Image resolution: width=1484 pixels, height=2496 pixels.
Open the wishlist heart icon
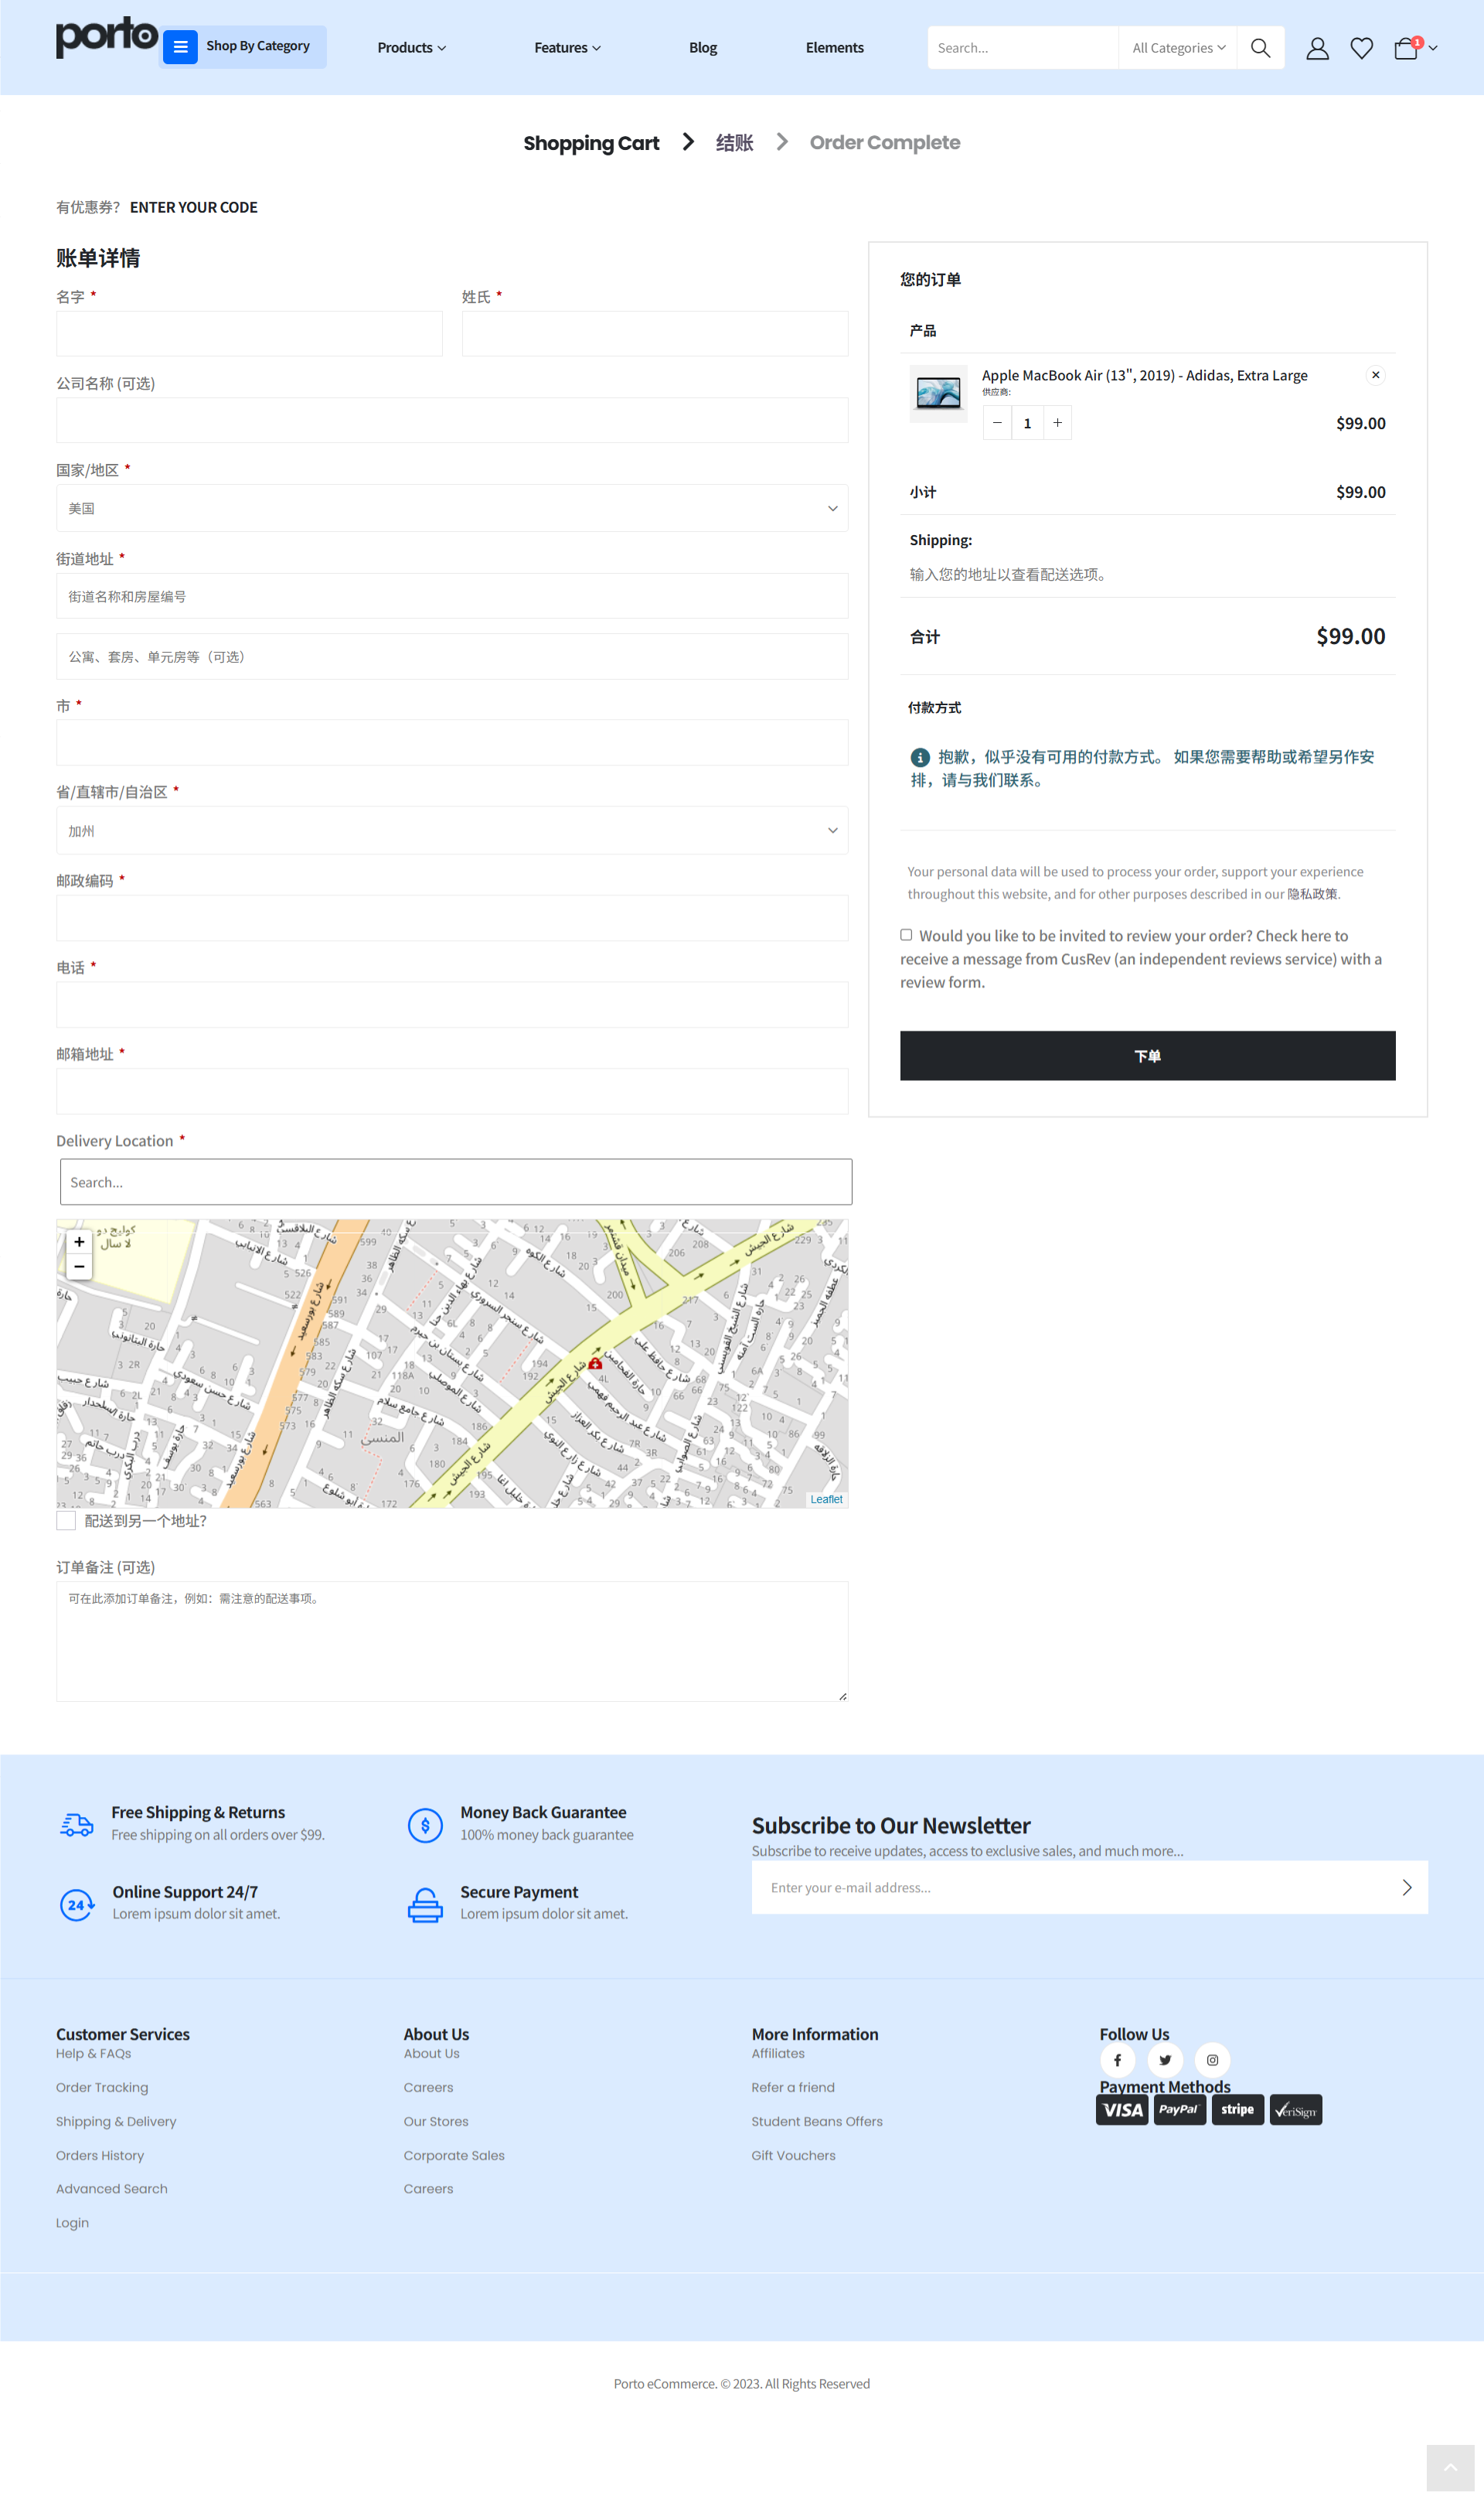[1361, 48]
